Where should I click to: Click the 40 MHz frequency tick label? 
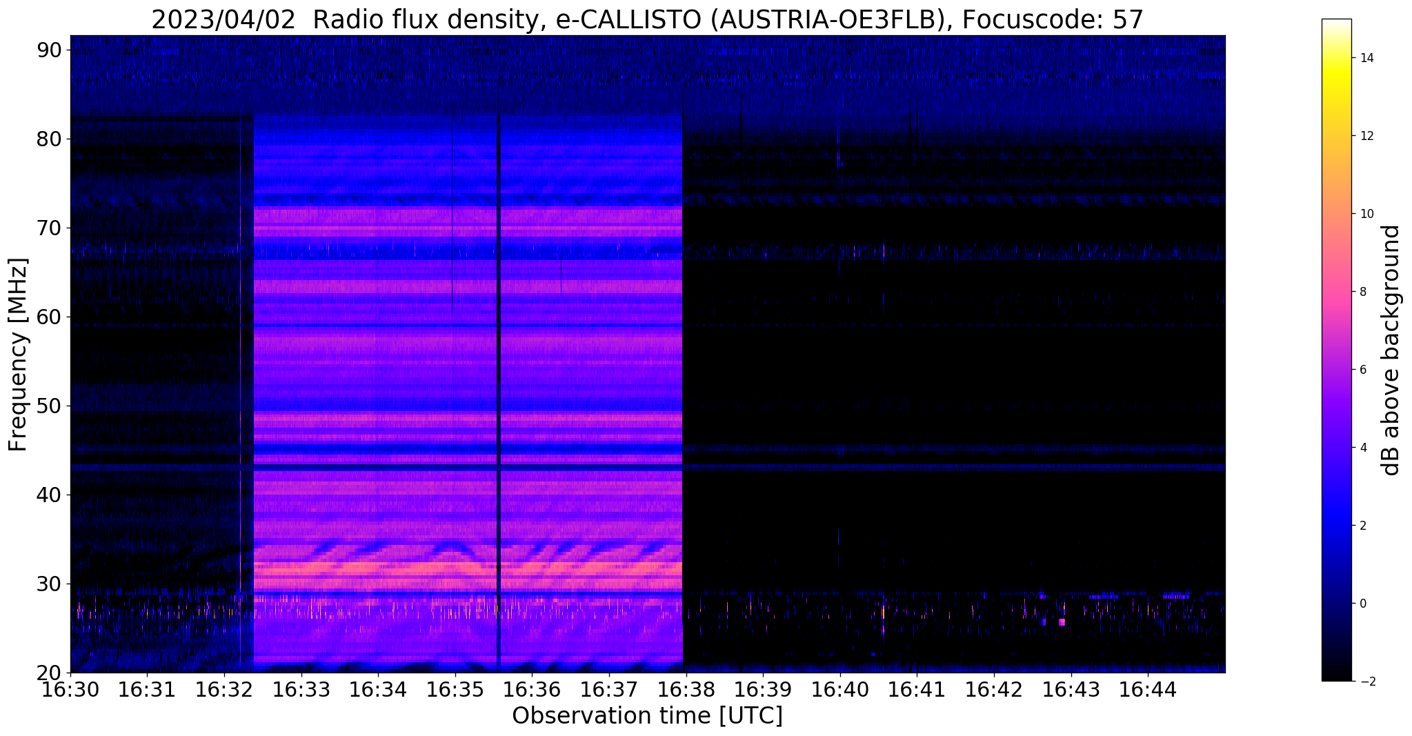pyautogui.click(x=50, y=495)
